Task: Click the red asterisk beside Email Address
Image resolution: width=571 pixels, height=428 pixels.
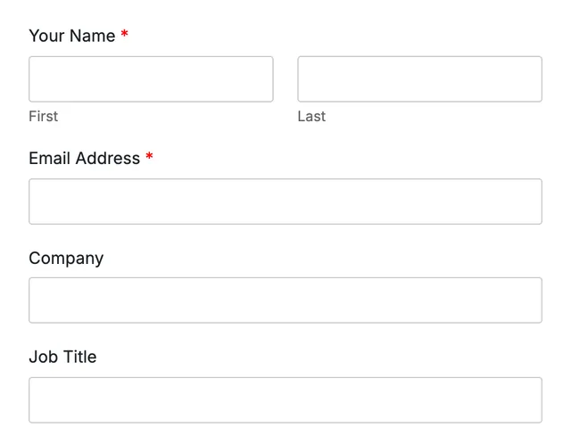Action: [149, 156]
